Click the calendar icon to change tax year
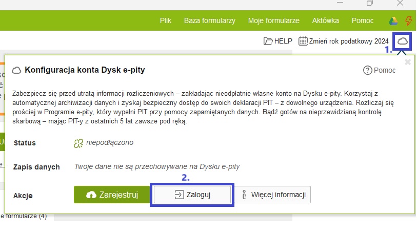417x234 pixels. [x=303, y=41]
